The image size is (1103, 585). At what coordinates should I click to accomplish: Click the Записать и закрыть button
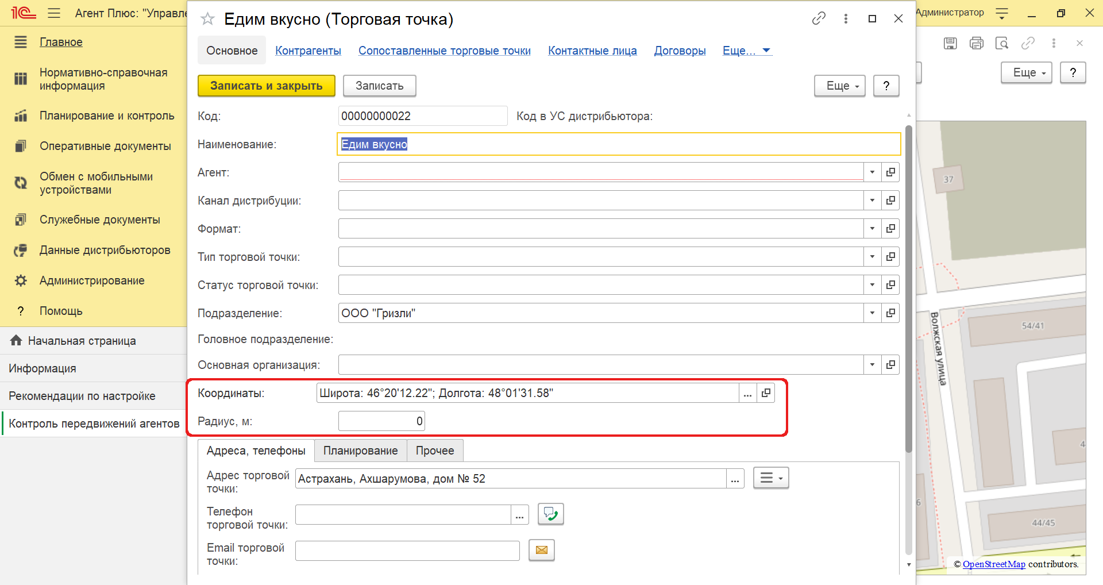[x=267, y=86]
